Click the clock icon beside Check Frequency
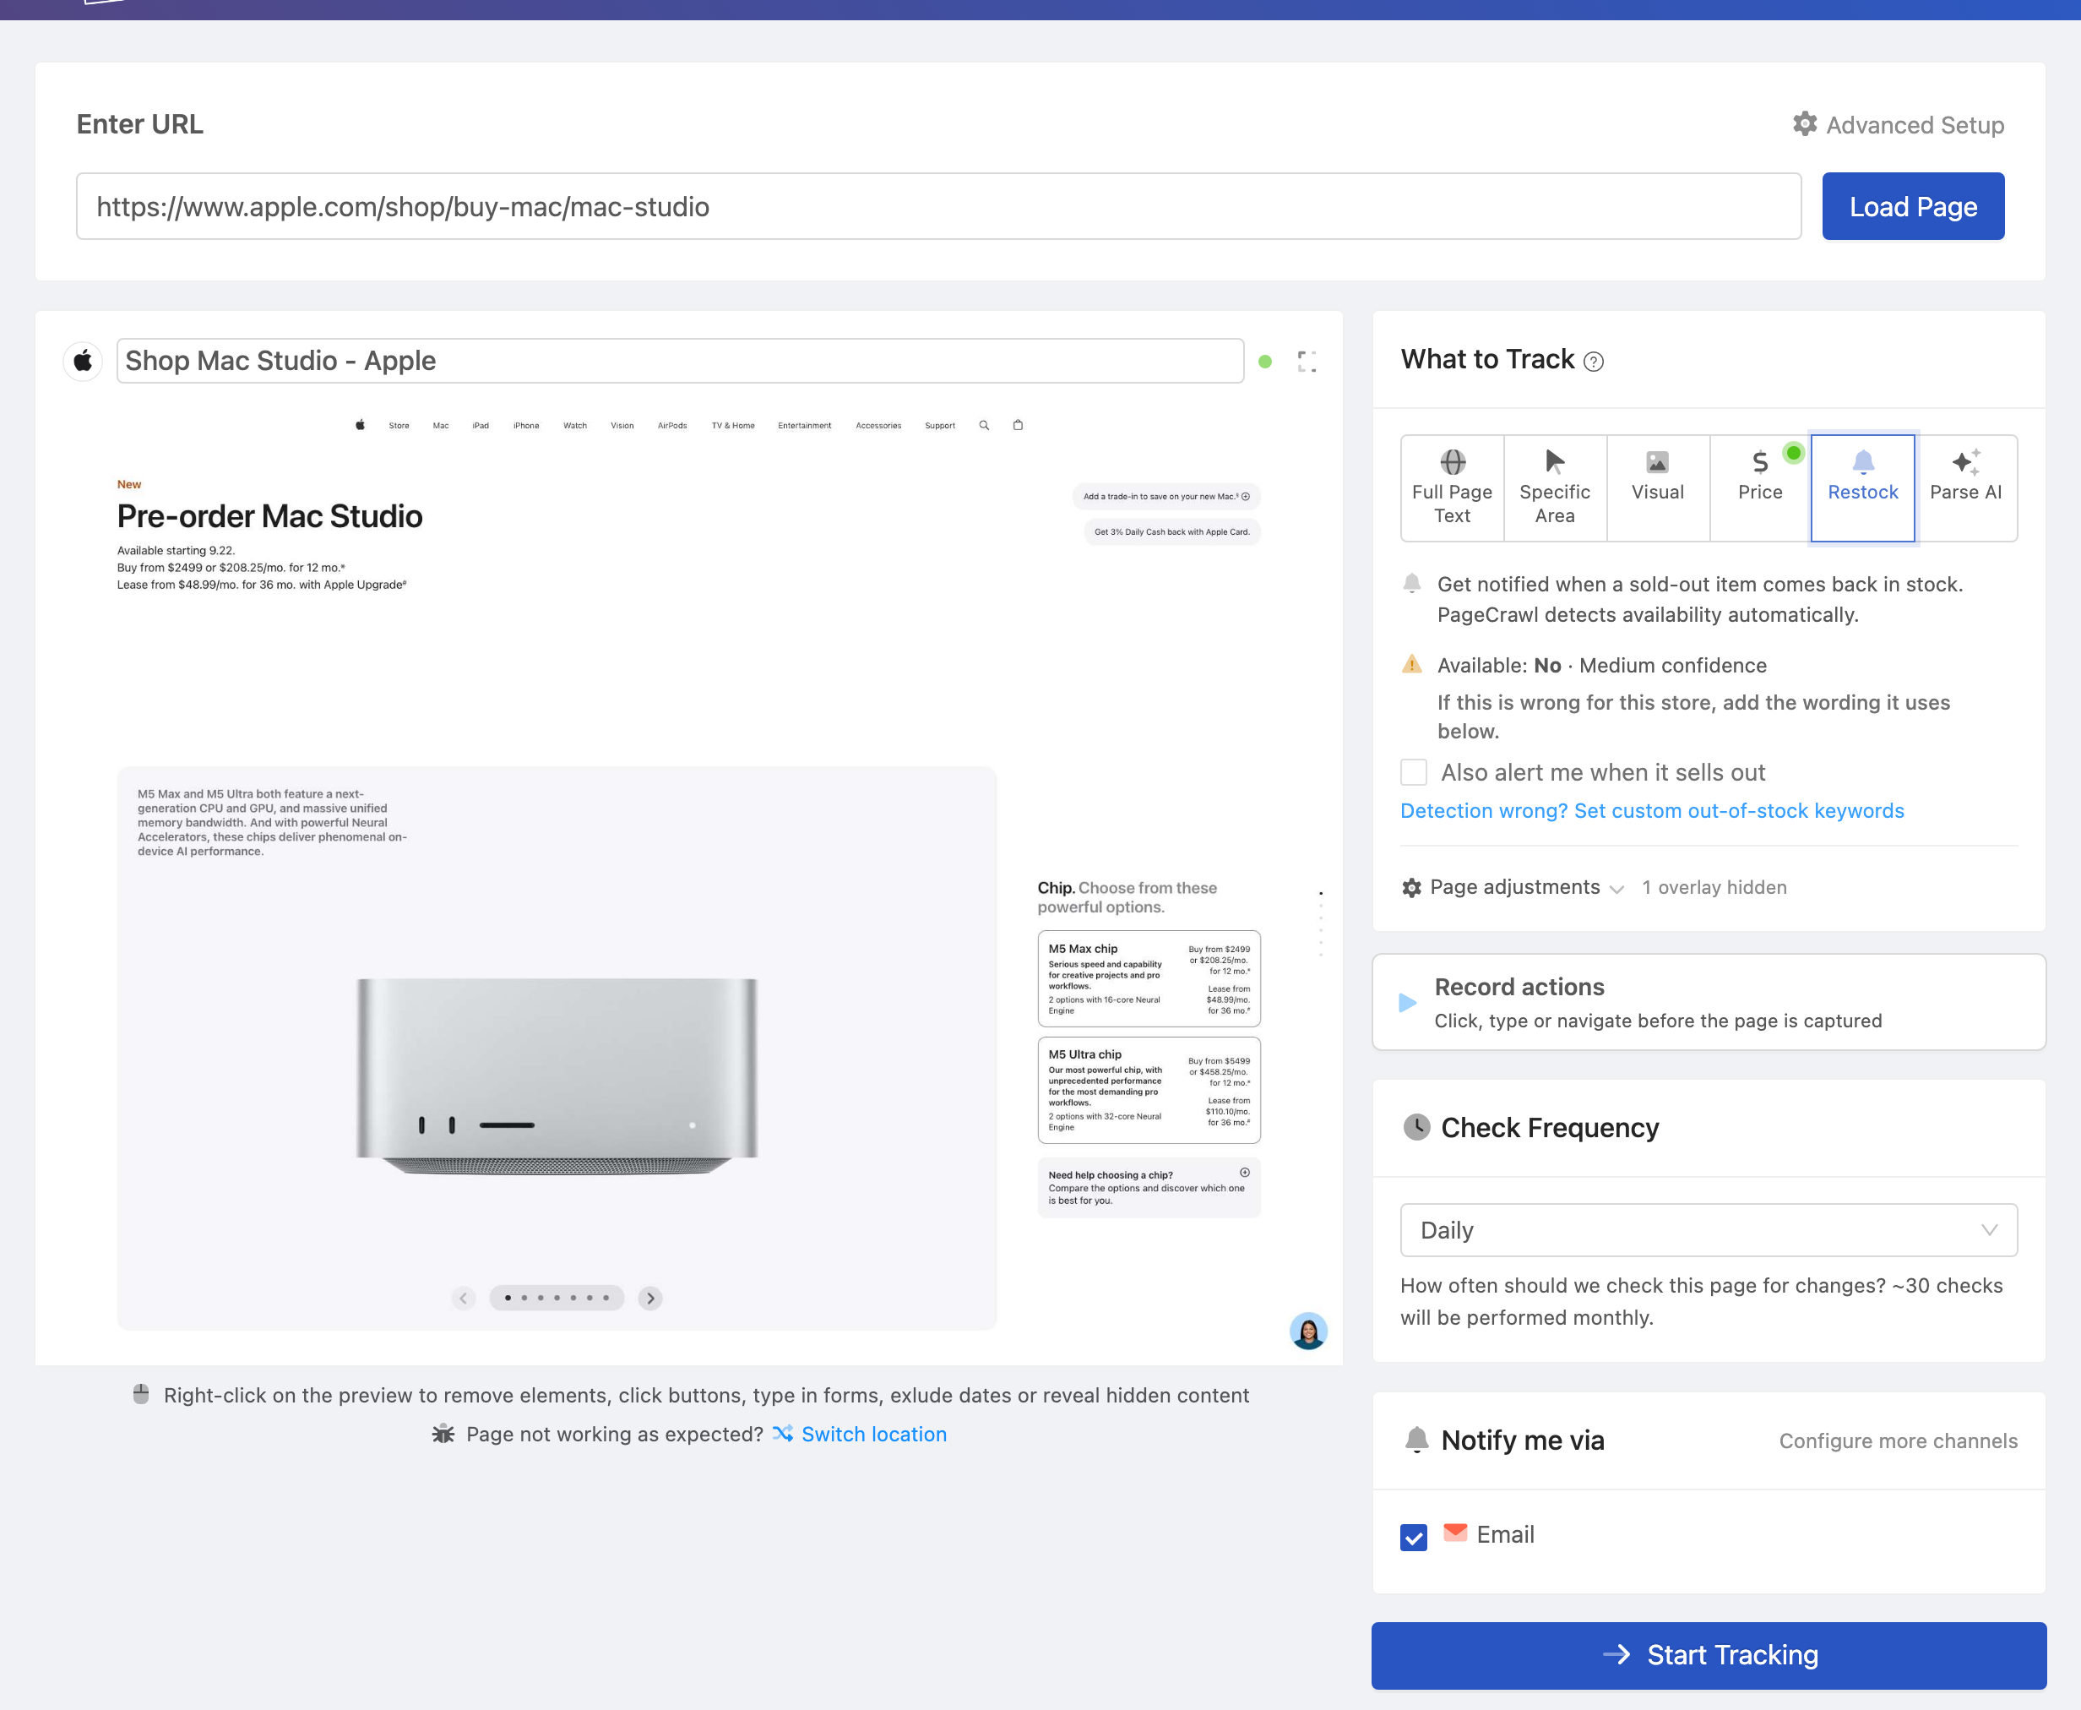2081x1710 pixels. pos(1416,1127)
